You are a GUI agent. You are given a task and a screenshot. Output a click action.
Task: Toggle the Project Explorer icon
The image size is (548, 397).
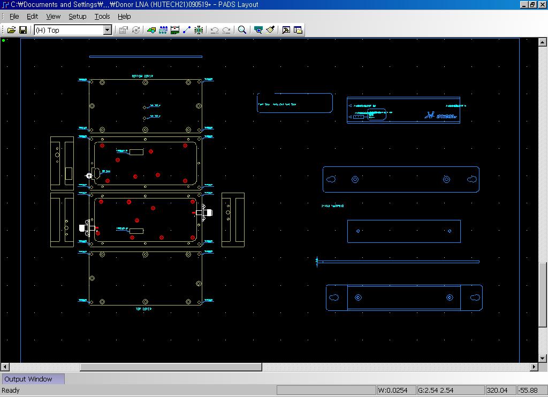click(298, 30)
